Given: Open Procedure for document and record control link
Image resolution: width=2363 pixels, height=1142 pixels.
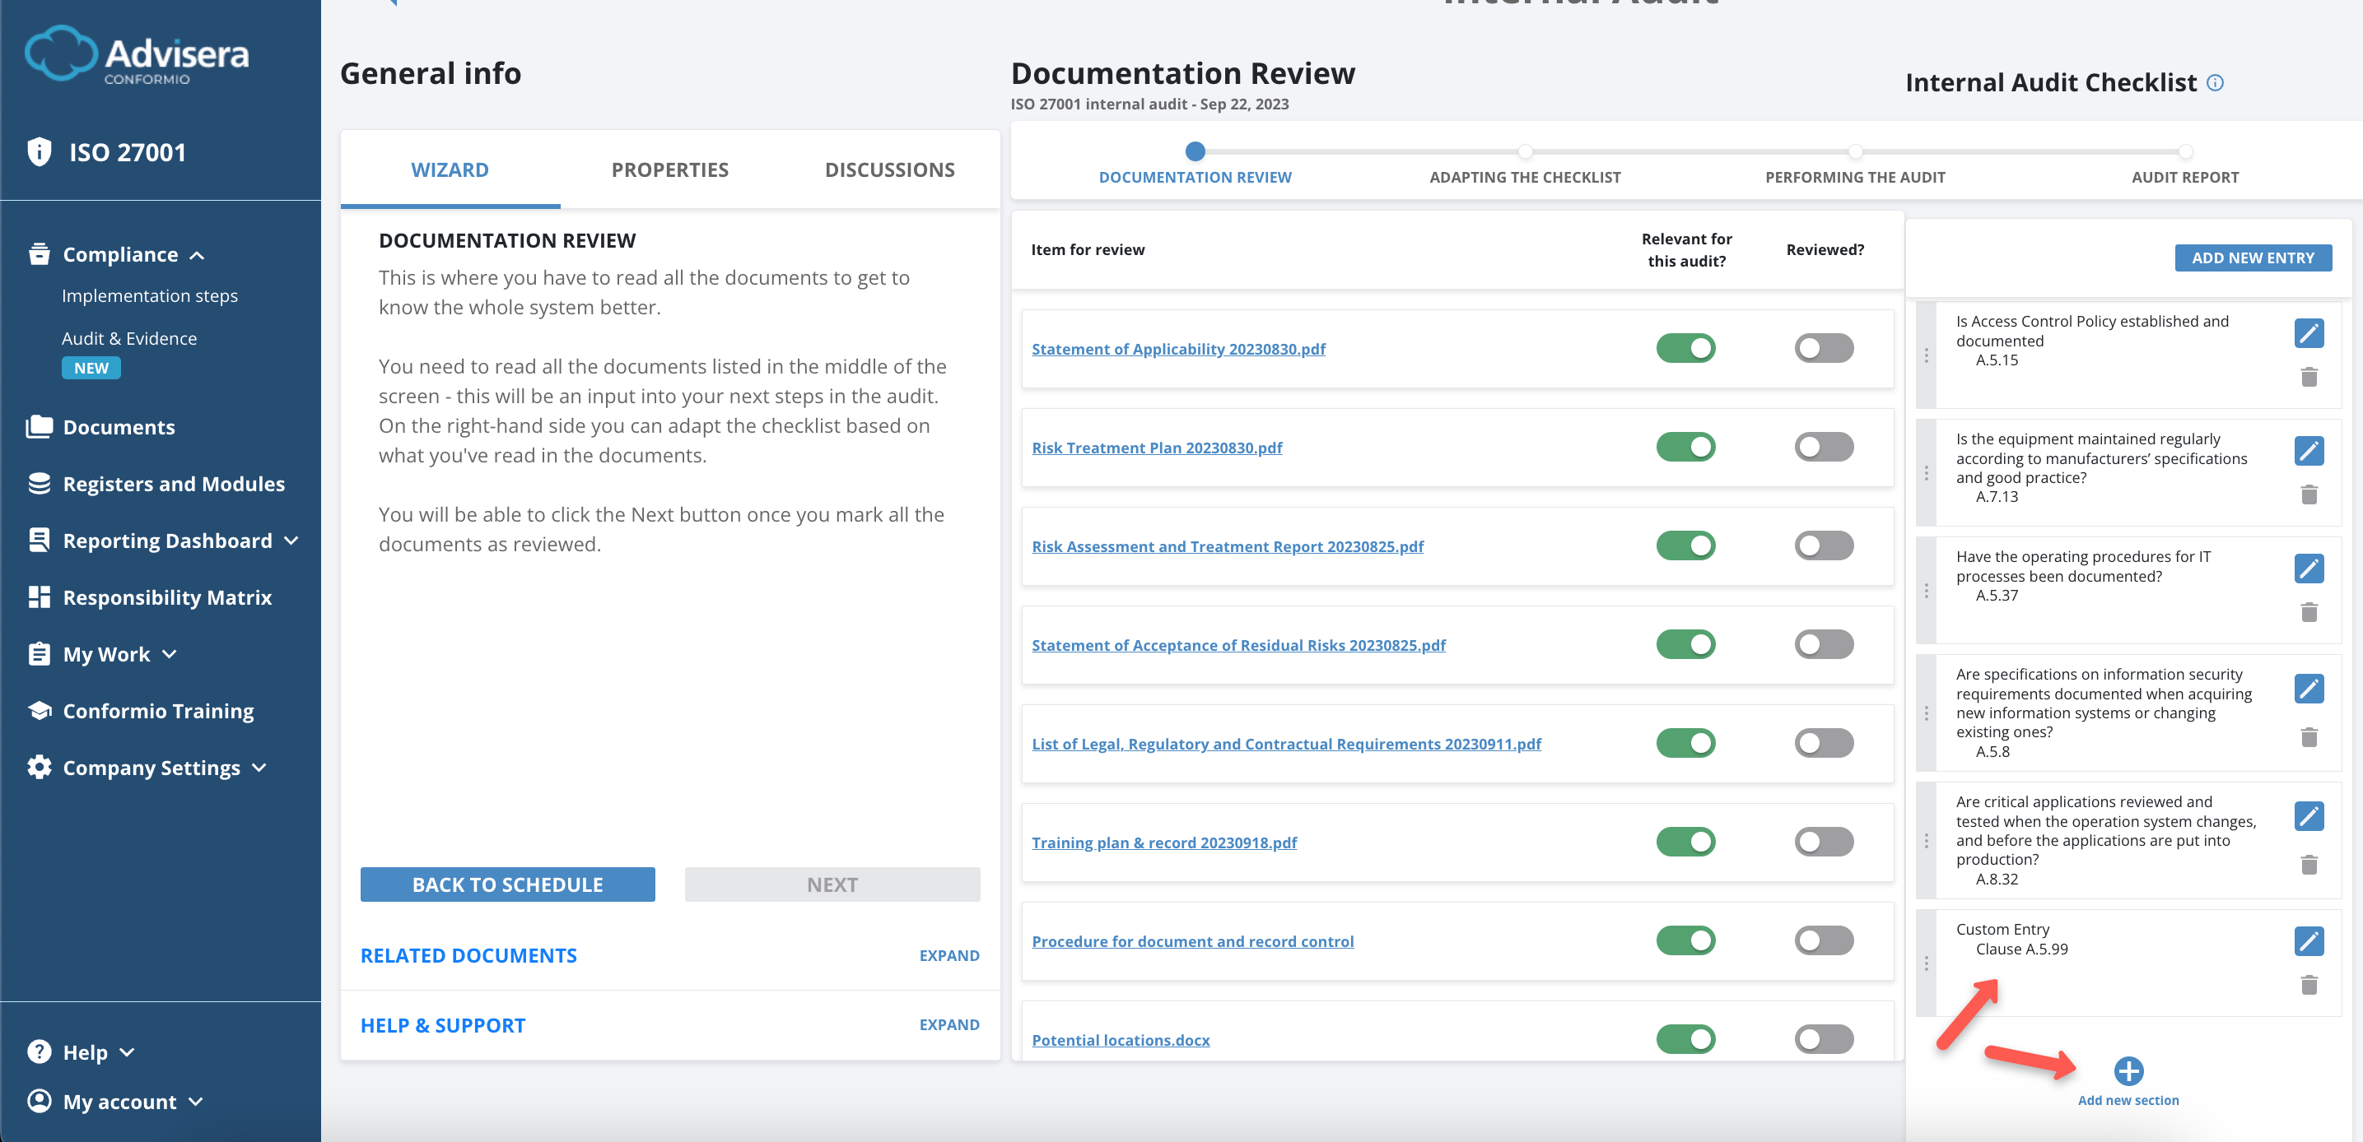Looking at the screenshot, I should tap(1191, 941).
